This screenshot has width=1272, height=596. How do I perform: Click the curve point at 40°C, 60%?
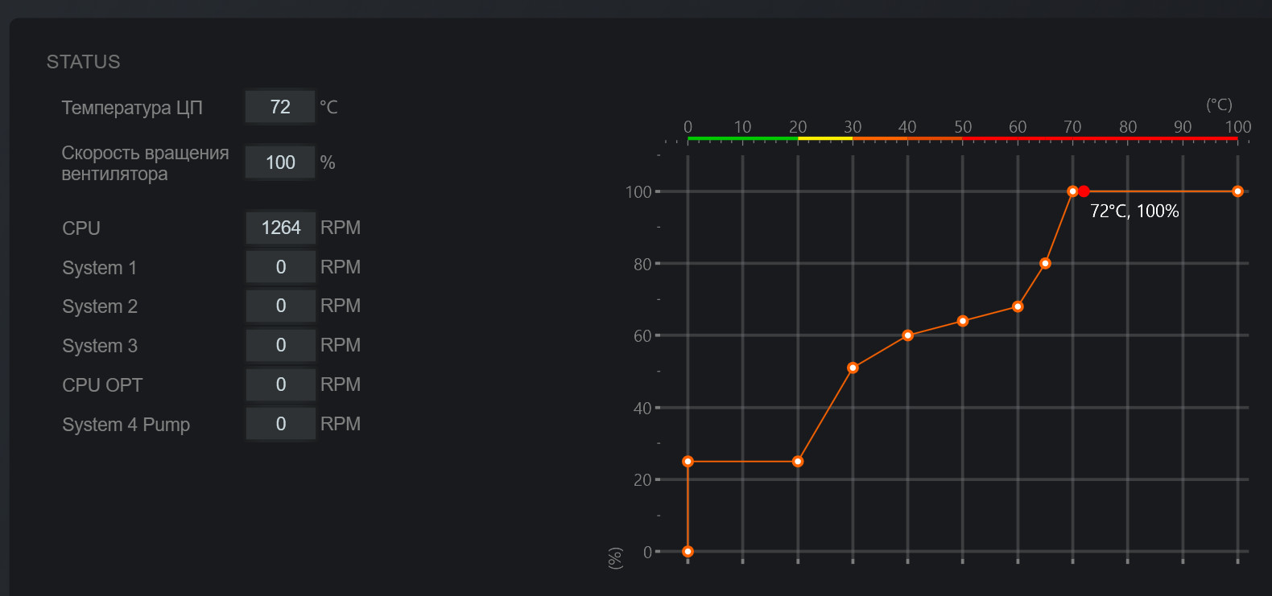pos(907,335)
